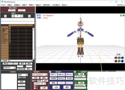Expand the Legs bone group
Screen dimensions: 125x90
pyautogui.click(x=1, y=43)
